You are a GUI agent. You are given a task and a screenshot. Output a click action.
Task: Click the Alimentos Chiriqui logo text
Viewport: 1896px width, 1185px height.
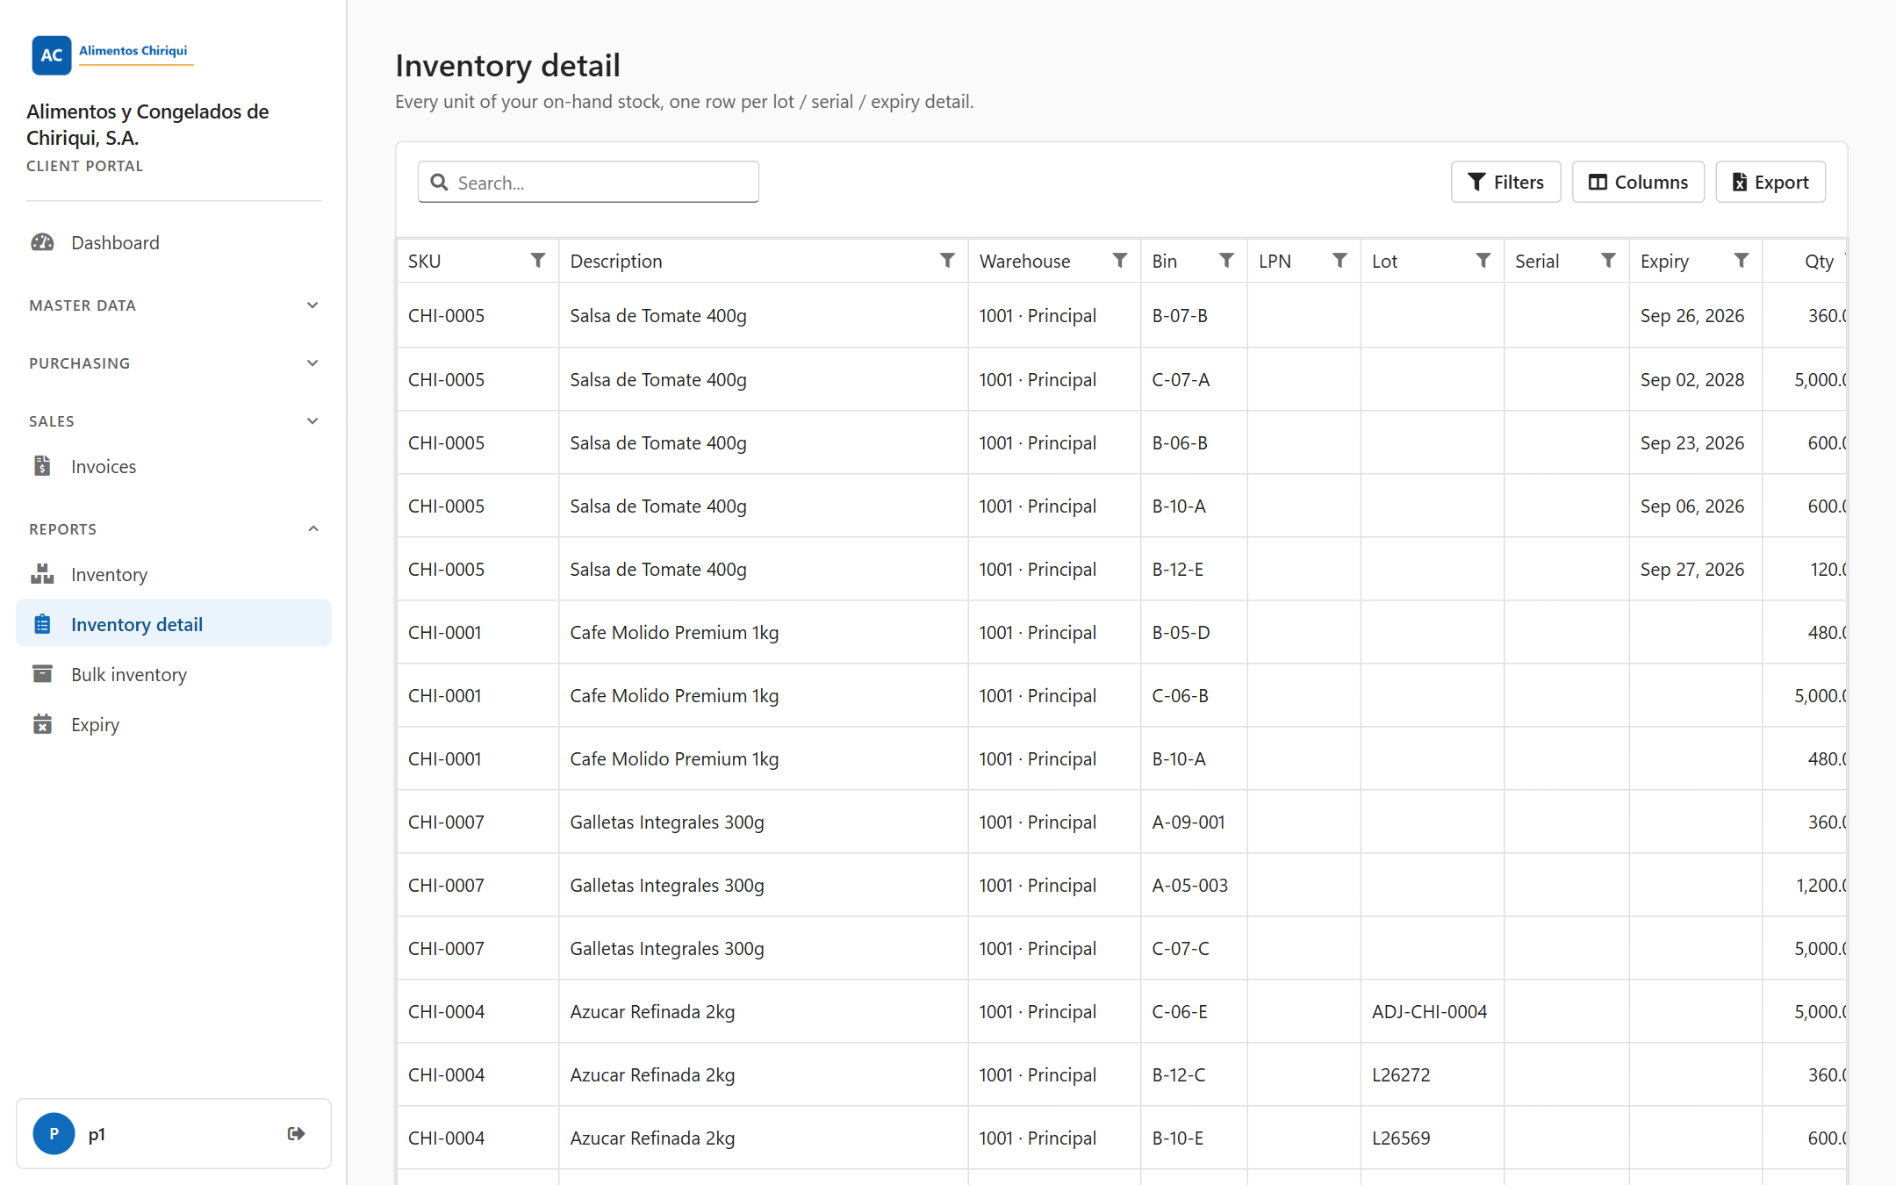[x=133, y=51]
